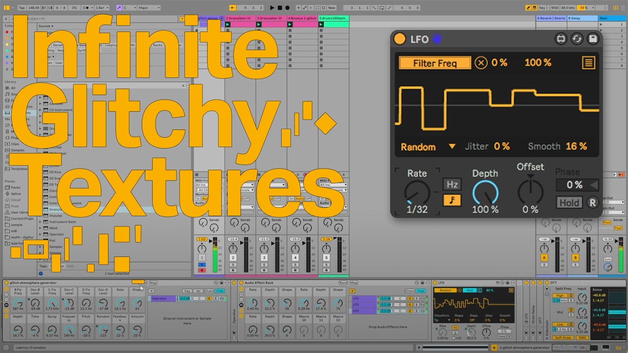Select the Operator chain in the instrument rack
Viewport: 628px width, 353px height.
163,299
